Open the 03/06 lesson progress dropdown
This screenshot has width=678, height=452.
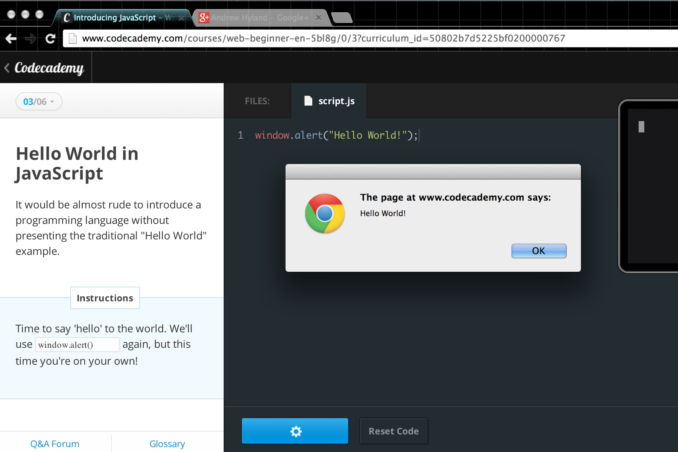(x=39, y=102)
